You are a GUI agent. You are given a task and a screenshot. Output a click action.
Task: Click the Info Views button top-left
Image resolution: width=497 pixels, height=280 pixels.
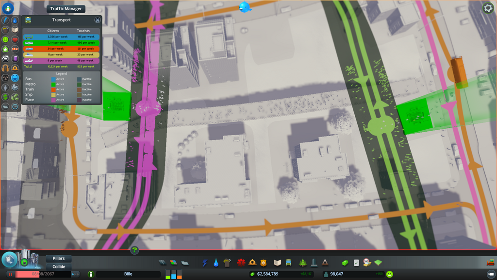click(x=8, y=8)
